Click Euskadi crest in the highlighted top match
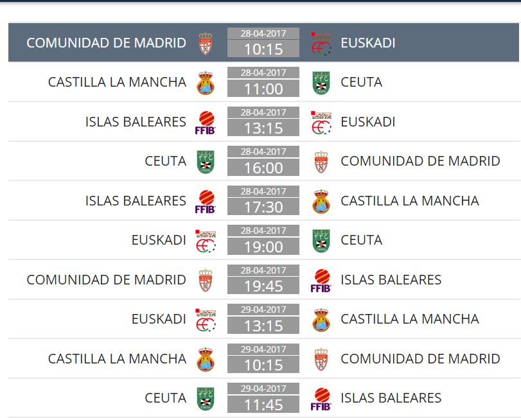This screenshot has height=418, width=521. [321, 44]
